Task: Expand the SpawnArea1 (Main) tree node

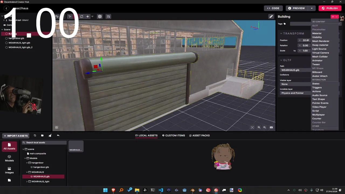Action: 4,20
